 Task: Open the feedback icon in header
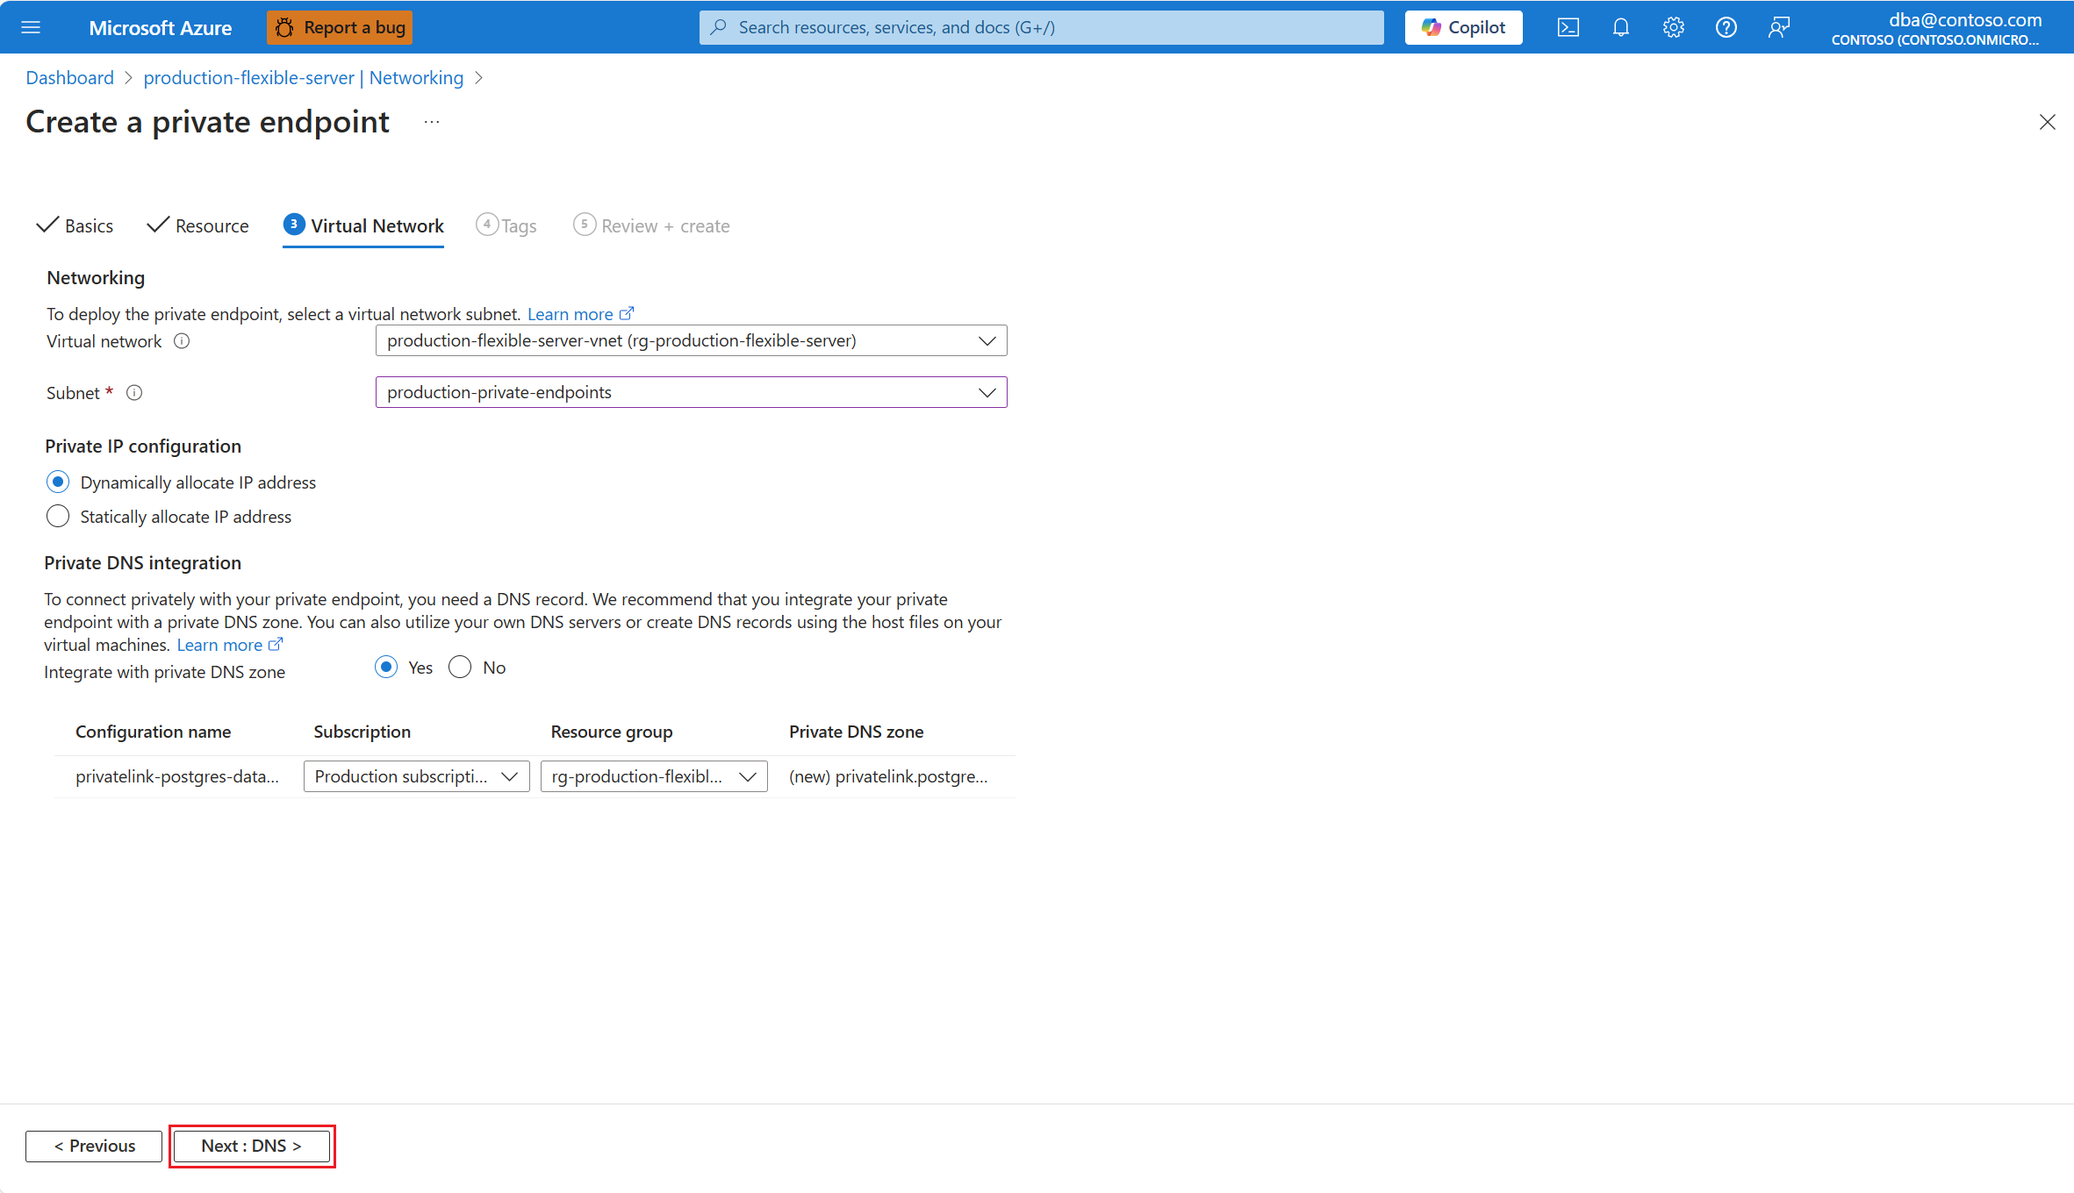pyautogui.click(x=1778, y=27)
